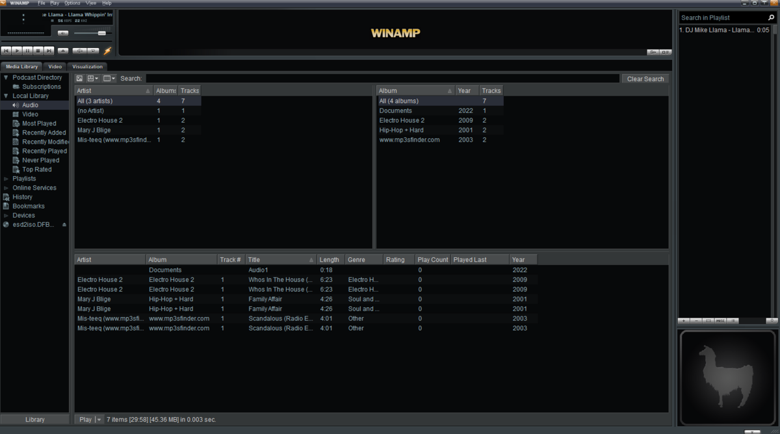Click the playlist Add (+) button
This screenshot has width=780, height=434.
coord(683,321)
